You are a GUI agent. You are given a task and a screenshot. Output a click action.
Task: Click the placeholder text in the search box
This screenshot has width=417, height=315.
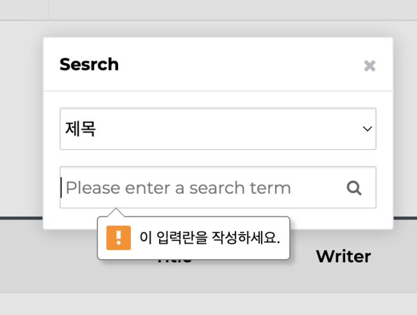[178, 188]
